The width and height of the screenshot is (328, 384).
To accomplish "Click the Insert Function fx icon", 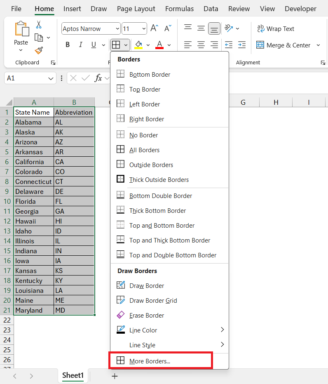I will click(98, 78).
